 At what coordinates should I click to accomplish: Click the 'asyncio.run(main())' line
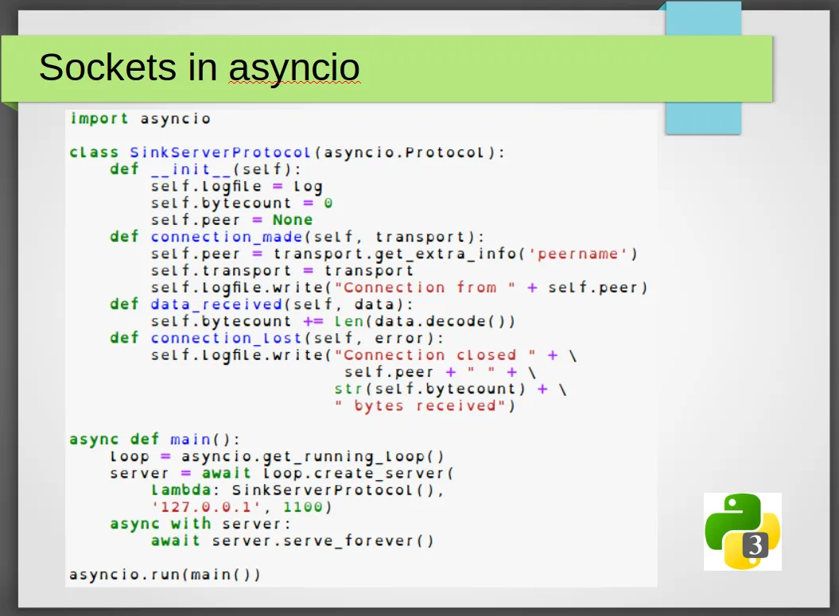pyautogui.click(x=165, y=575)
